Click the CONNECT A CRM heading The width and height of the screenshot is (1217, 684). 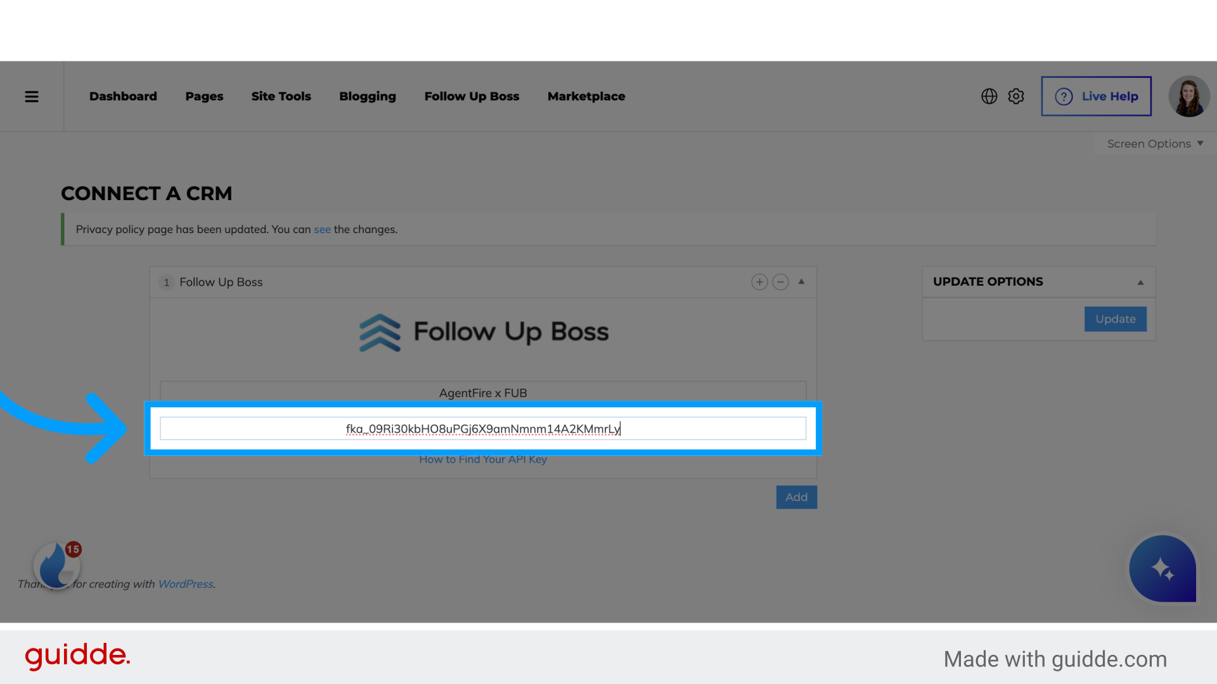point(146,193)
